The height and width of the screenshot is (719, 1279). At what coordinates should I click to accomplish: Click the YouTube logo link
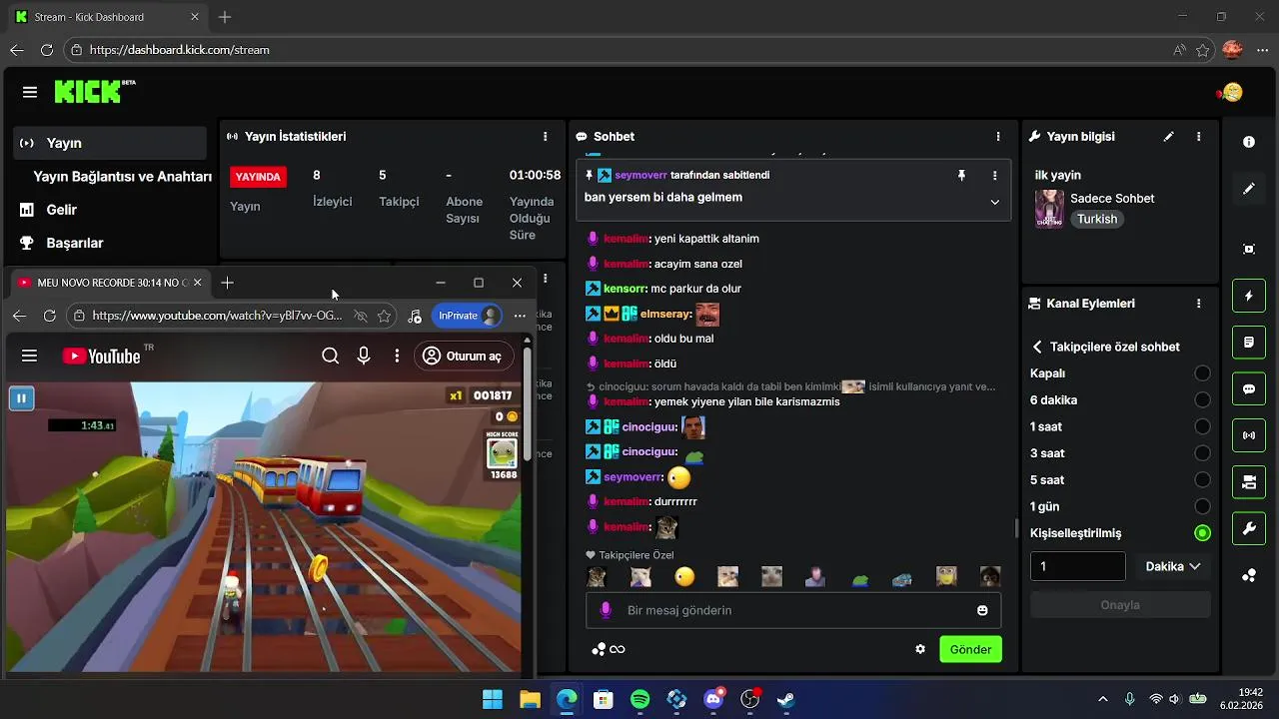click(100, 356)
